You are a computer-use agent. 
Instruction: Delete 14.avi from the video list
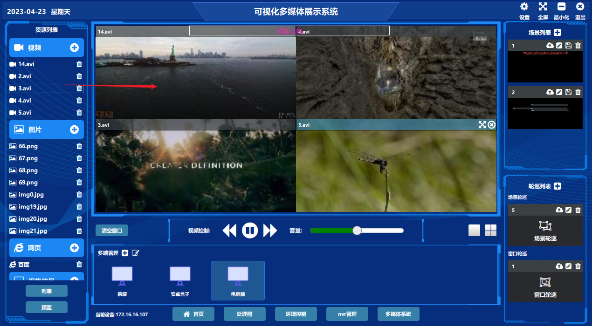[x=79, y=64]
